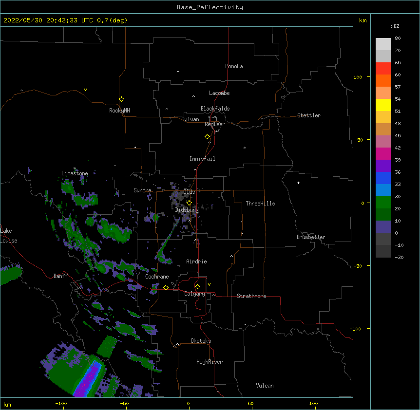Click the blue legend swatch at 36 dBZ
420x410 pixels.
click(x=383, y=178)
